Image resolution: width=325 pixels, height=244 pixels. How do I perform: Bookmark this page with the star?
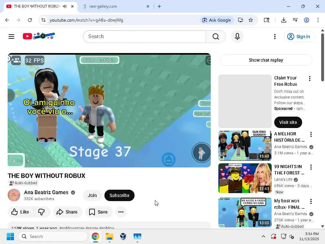[x=251, y=20]
